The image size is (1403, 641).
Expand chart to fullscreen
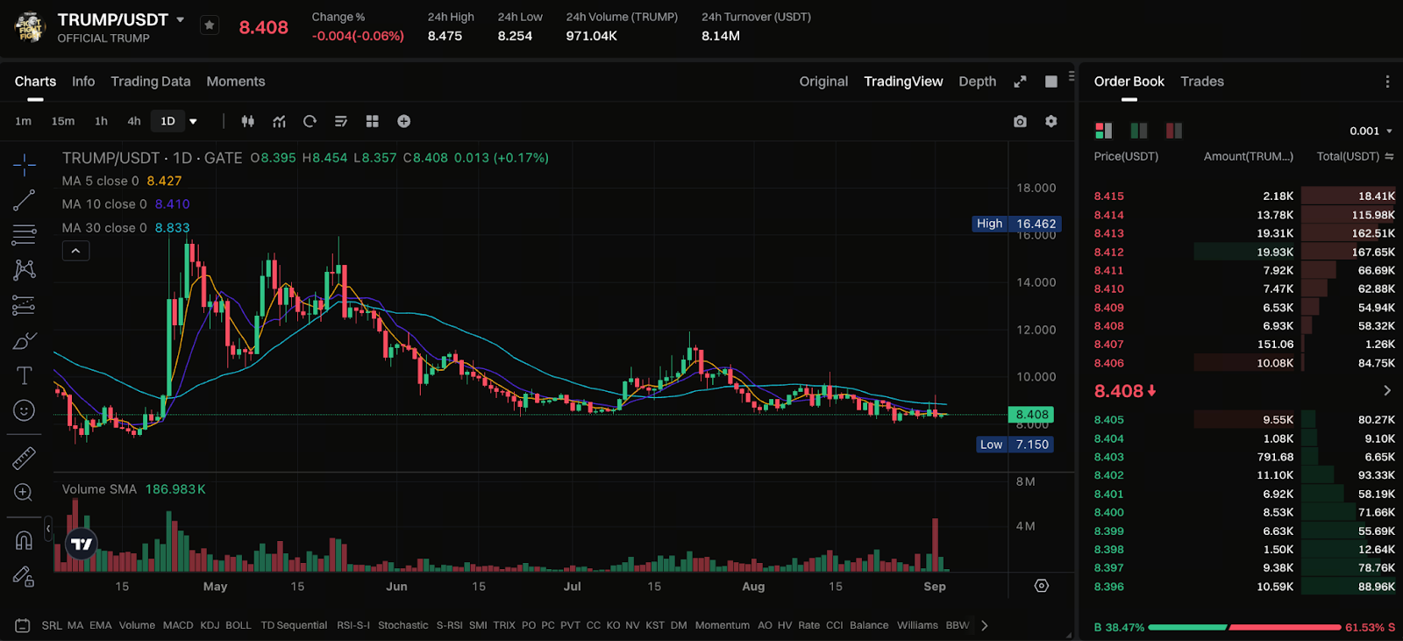(1020, 82)
